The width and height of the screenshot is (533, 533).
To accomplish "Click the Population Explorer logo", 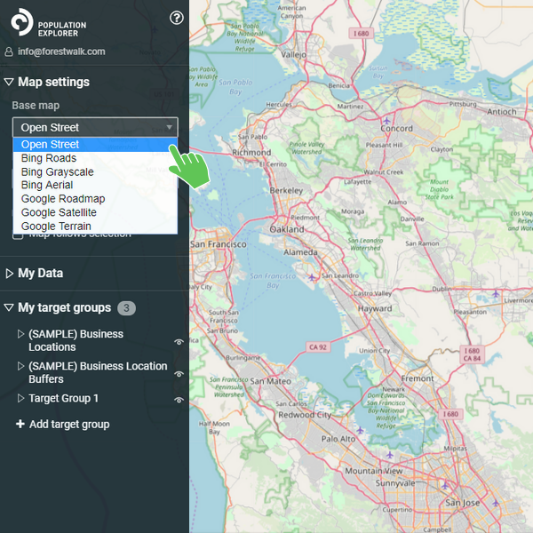I will click(48, 23).
